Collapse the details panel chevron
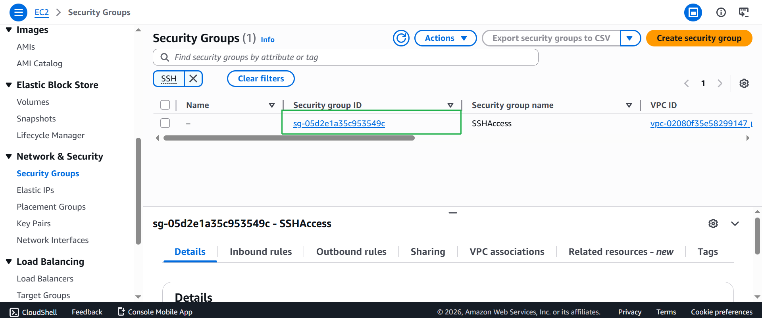Viewport: 762px width, 318px height. tap(735, 224)
